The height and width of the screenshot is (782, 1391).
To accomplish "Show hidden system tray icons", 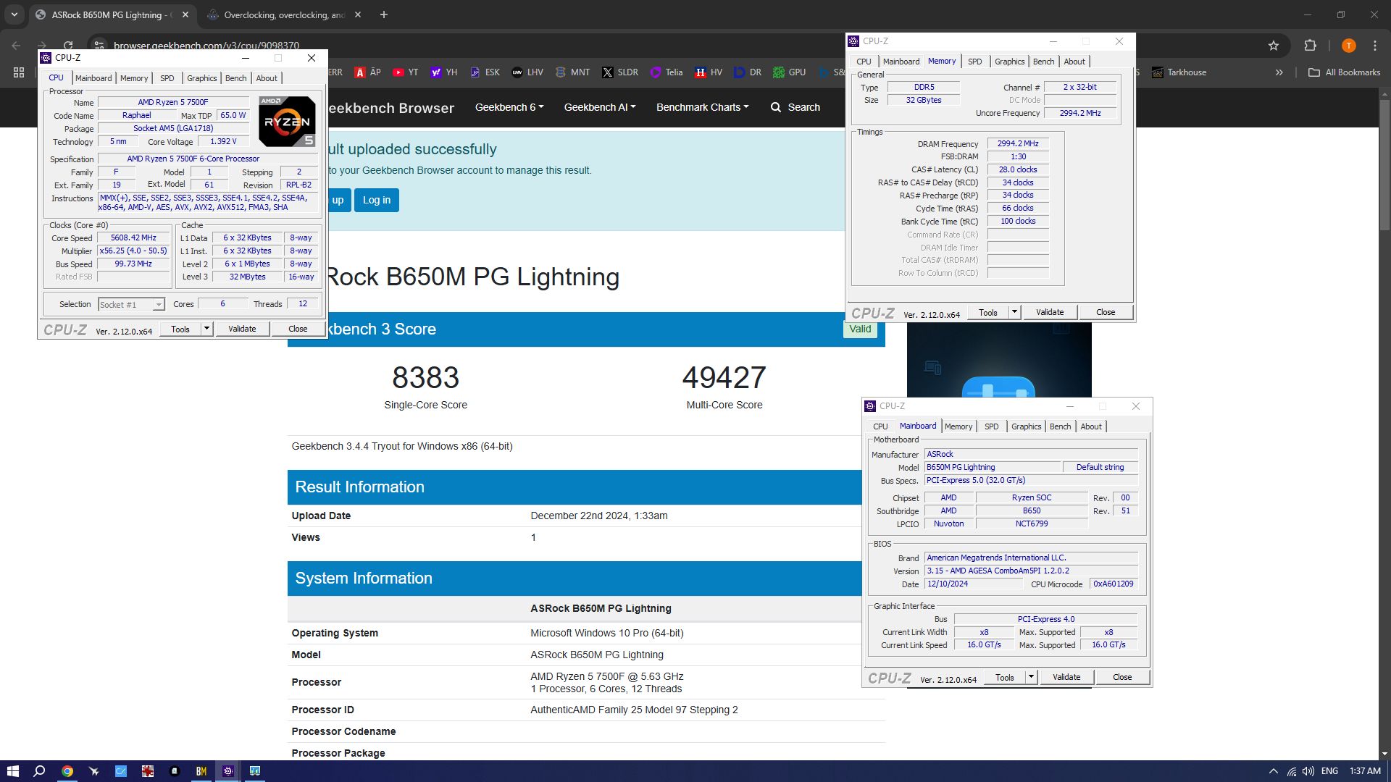I will point(1273,771).
